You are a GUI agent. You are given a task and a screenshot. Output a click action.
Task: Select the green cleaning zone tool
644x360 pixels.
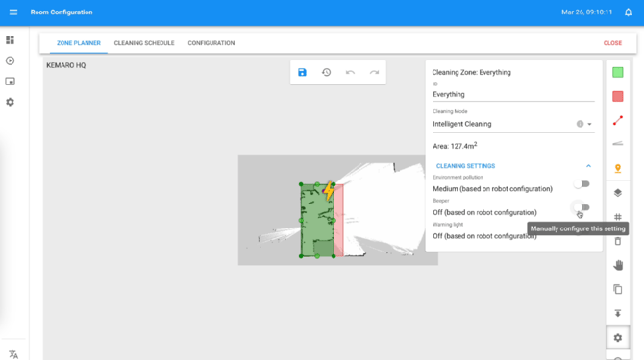coord(618,73)
